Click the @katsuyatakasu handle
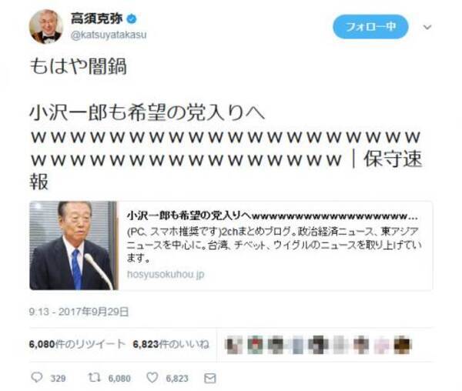The image size is (462, 391). pyautogui.click(x=109, y=35)
